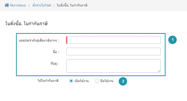Click red required marker on tax ID field
The width and height of the screenshot is (187, 101).
pos(67,40)
